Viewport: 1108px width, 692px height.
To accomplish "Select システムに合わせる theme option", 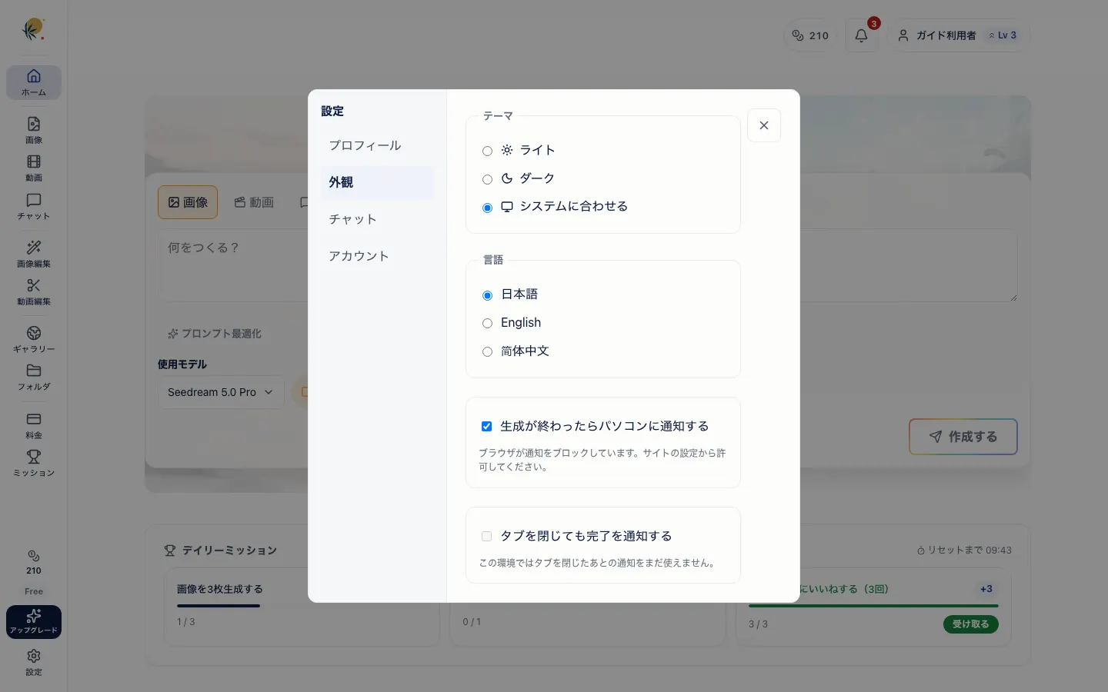I will [x=487, y=208].
